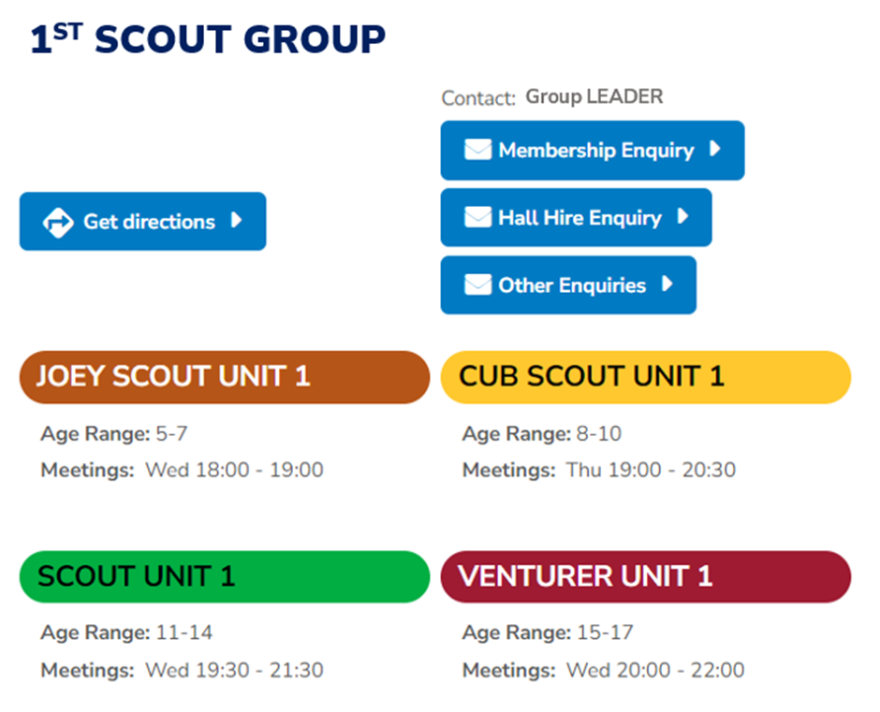Click the Group LEADER contact text
Screen dimensions: 880x712
(594, 96)
